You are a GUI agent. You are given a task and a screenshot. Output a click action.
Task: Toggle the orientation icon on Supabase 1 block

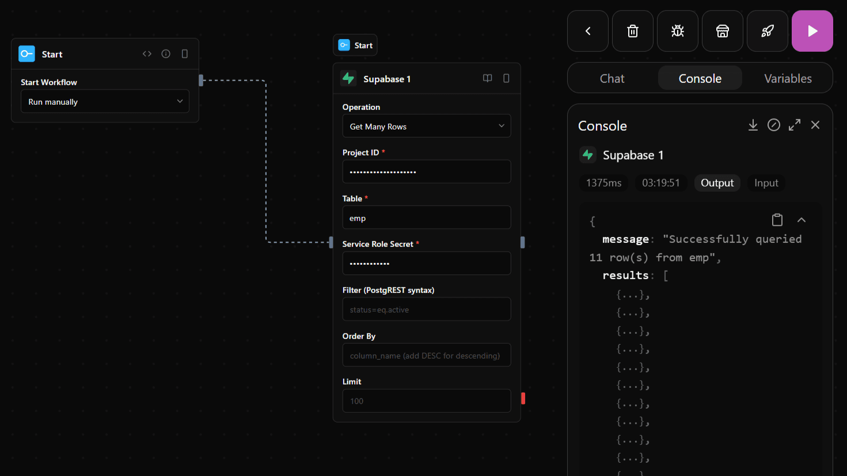[x=506, y=78]
